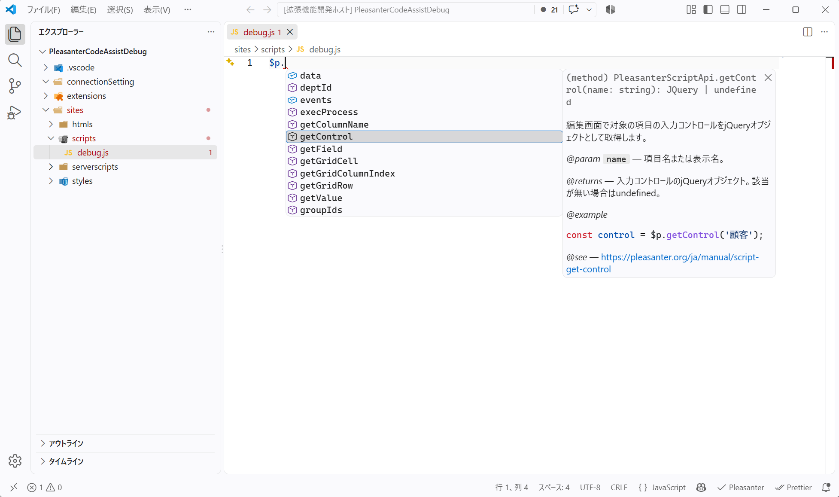Screen dimensions: 839x497
Task: Open the 編集(E) menu
Action: click(83, 9)
